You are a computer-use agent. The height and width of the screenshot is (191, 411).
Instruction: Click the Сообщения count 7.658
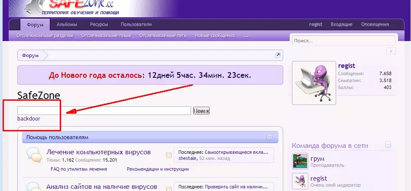(385, 73)
